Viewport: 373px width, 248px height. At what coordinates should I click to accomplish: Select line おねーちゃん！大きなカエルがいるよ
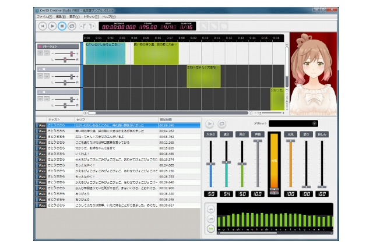[118, 137]
